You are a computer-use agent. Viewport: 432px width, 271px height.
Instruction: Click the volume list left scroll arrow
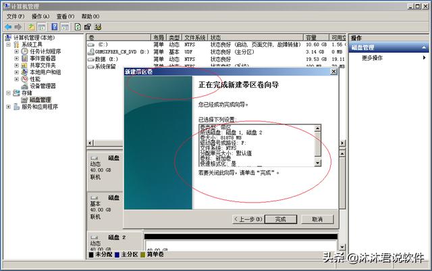pos(90,143)
